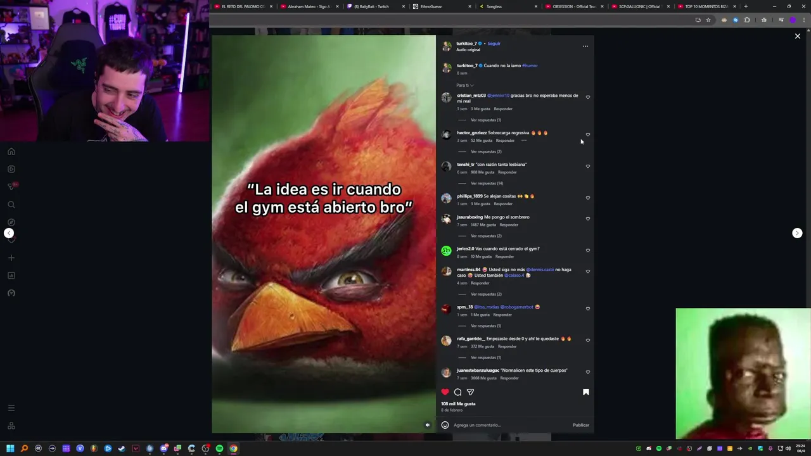Viewport: 811px width, 456px height.
Task: Publish the comment with Publicar
Action: click(x=581, y=425)
